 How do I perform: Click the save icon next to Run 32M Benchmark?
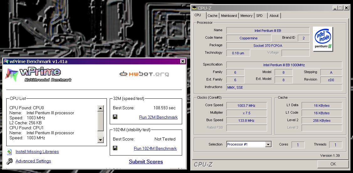pos(115,117)
